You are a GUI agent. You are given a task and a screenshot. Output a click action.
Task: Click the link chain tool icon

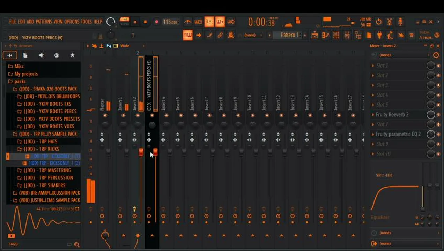point(220,35)
